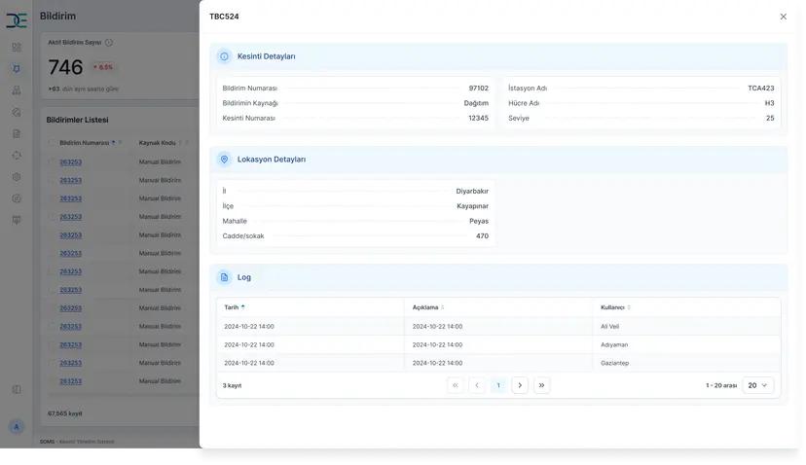This screenshot has height=465, width=806.
Task: Click the Kesinti Detayları info icon
Action: click(224, 56)
